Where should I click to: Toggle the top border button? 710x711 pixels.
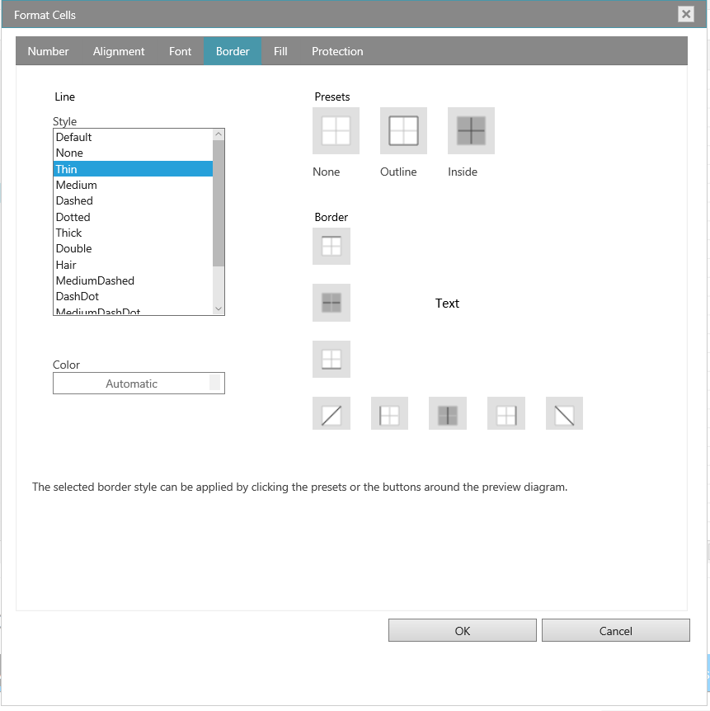point(331,246)
